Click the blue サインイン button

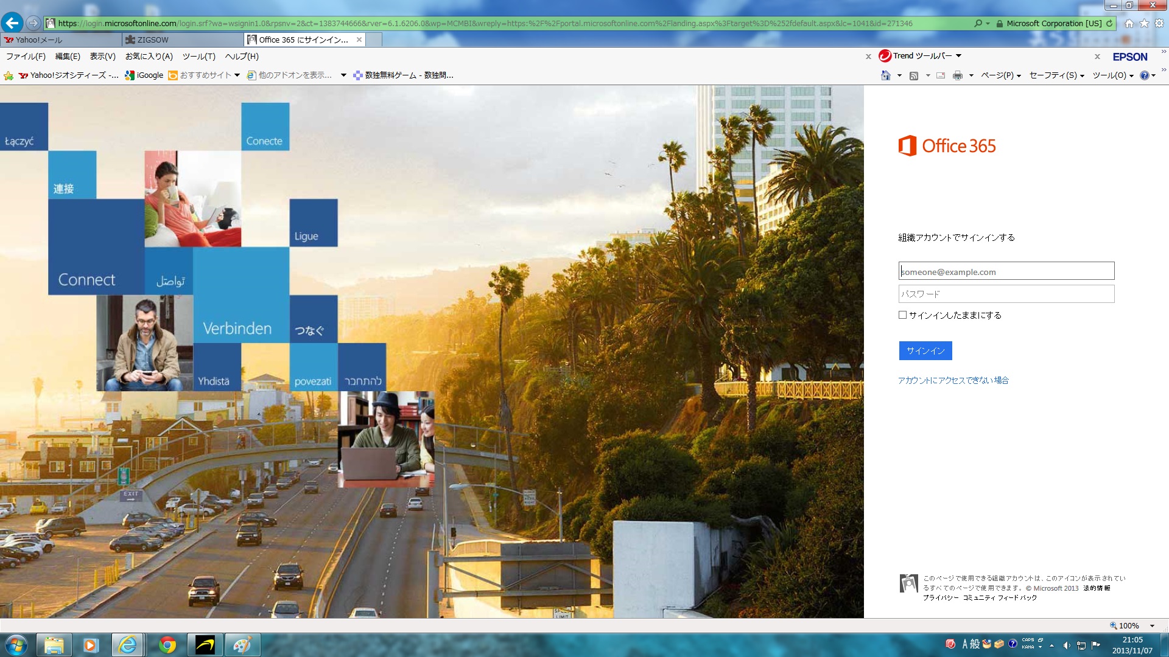coord(925,350)
